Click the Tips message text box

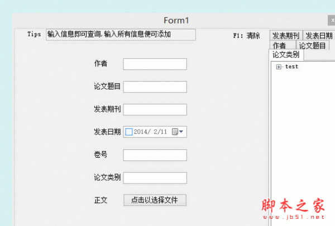click(x=121, y=35)
